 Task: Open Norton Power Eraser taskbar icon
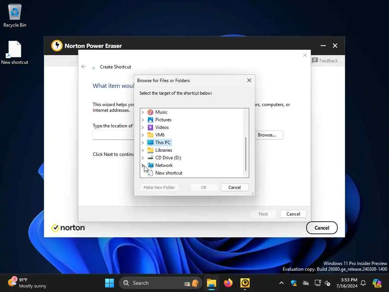(x=245, y=283)
